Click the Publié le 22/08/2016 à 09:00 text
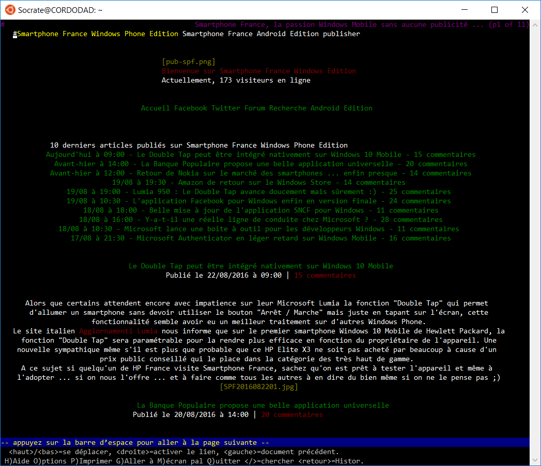541x466 pixels. [224, 276]
